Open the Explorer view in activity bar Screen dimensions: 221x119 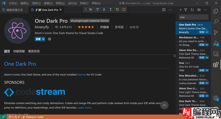click(216, 11)
